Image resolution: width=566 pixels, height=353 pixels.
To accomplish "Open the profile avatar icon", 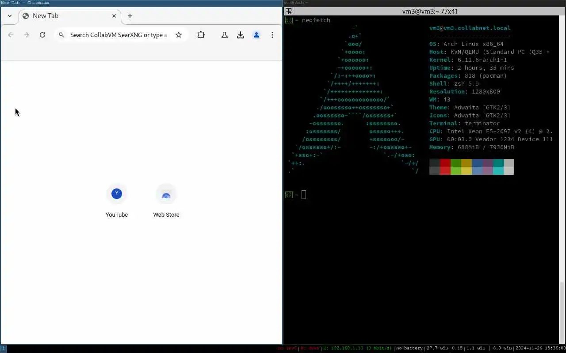I will click(256, 35).
